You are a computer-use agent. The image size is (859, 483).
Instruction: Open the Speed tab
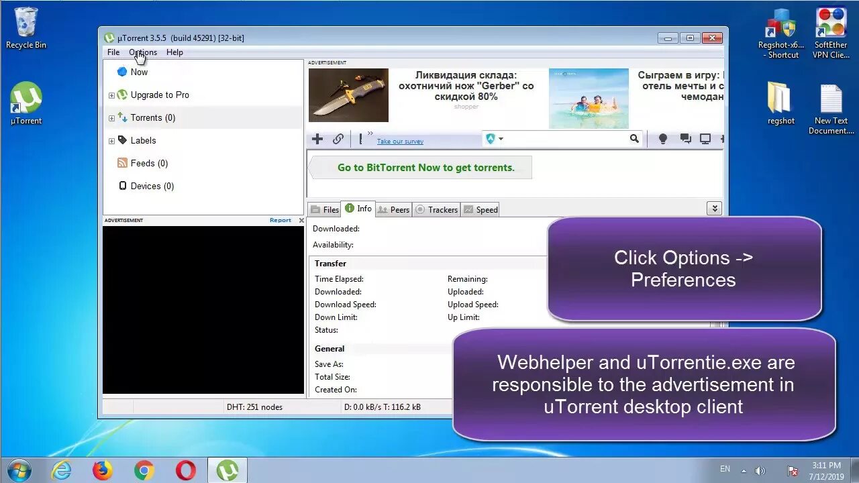point(481,210)
